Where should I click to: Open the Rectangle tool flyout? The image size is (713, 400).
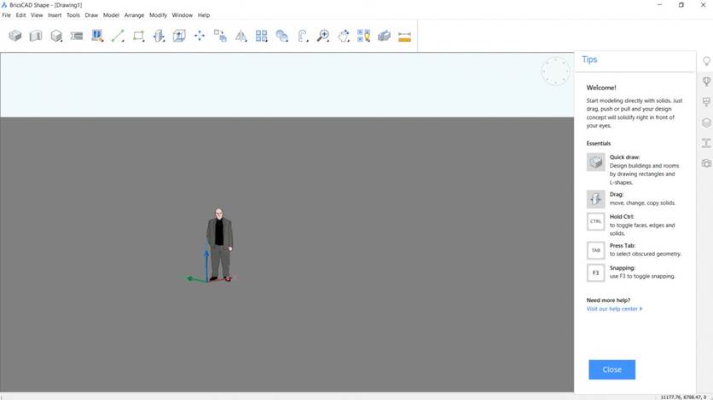click(x=139, y=36)
